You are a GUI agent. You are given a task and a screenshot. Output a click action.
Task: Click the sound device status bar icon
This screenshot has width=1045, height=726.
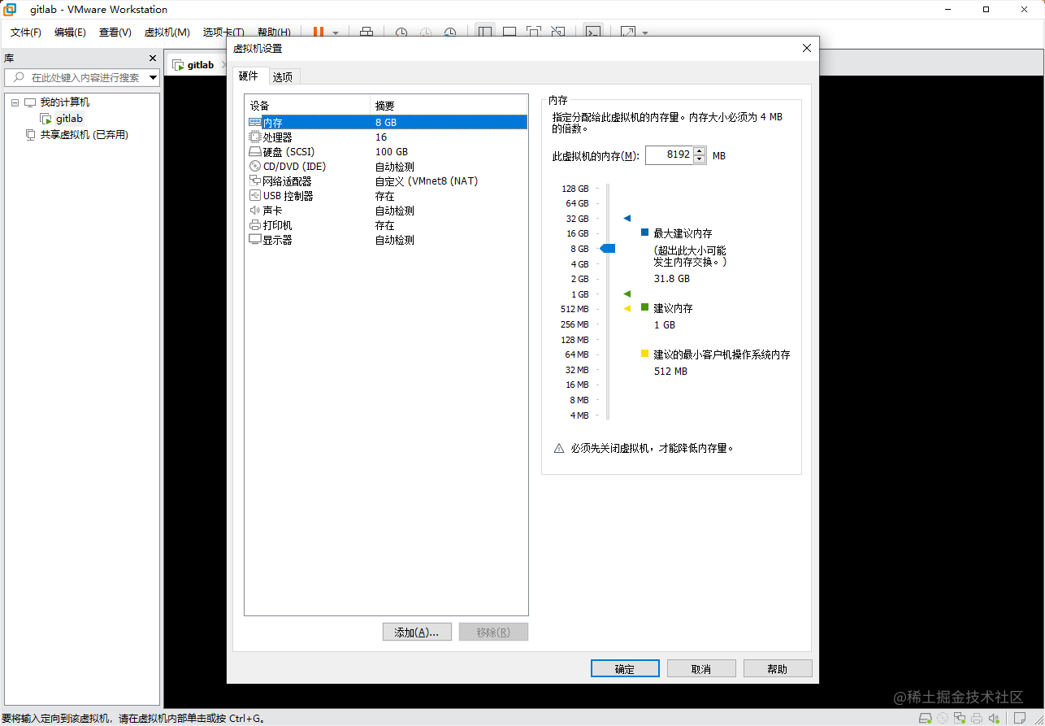[993, 719]
